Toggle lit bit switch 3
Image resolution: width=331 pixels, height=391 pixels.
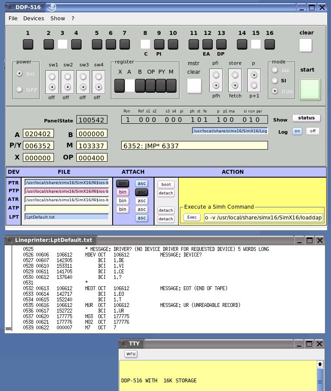click(x=63, y=44)
